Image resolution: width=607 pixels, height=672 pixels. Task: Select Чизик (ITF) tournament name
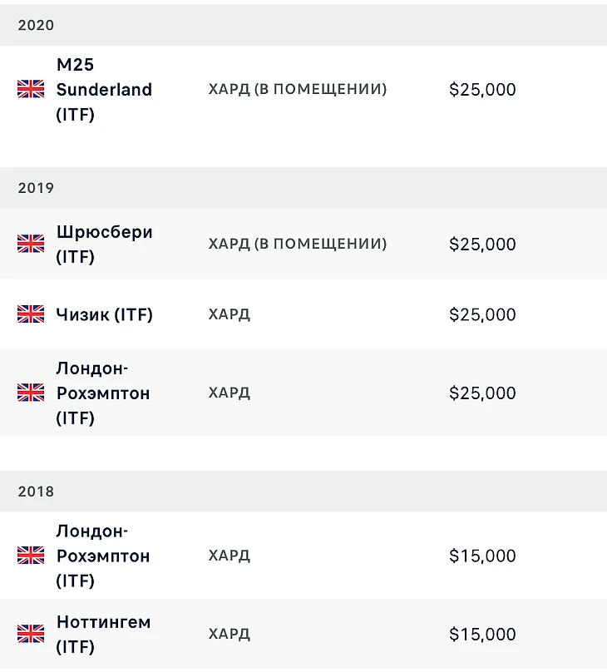tap(104, 314)
